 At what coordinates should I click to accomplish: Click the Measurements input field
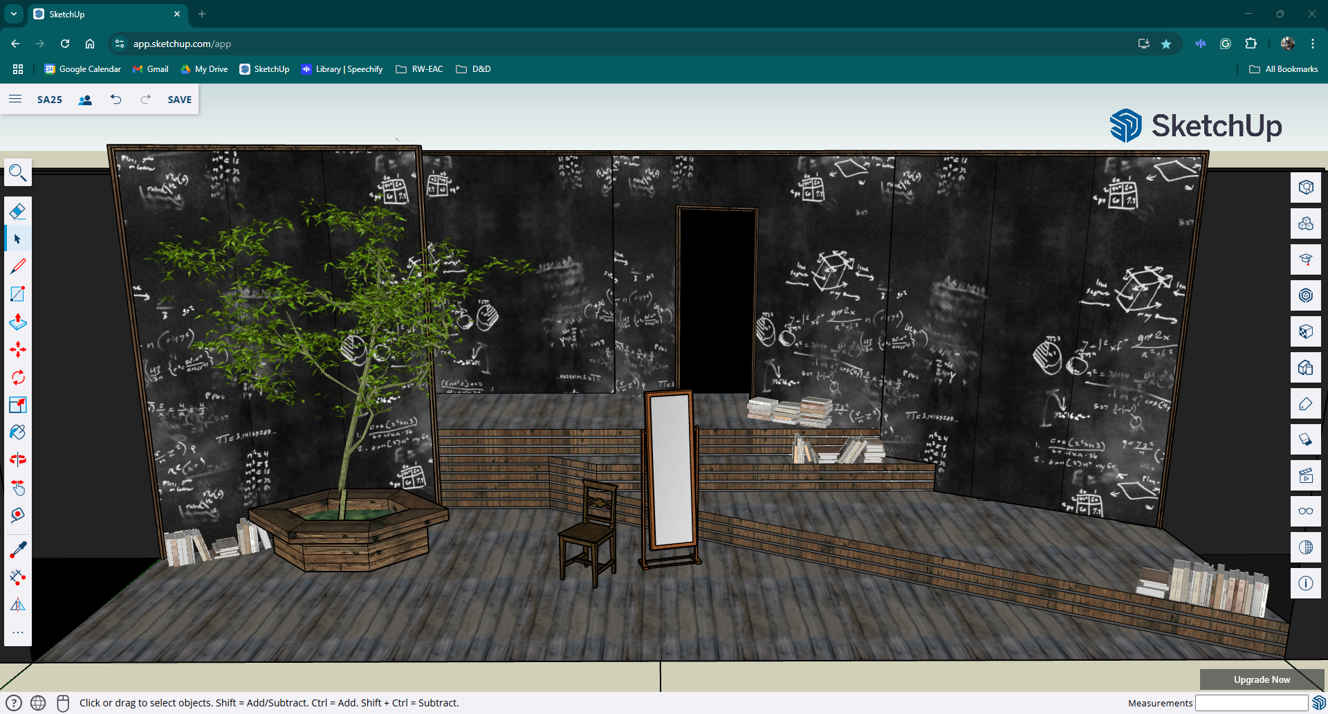point(1251,703)
